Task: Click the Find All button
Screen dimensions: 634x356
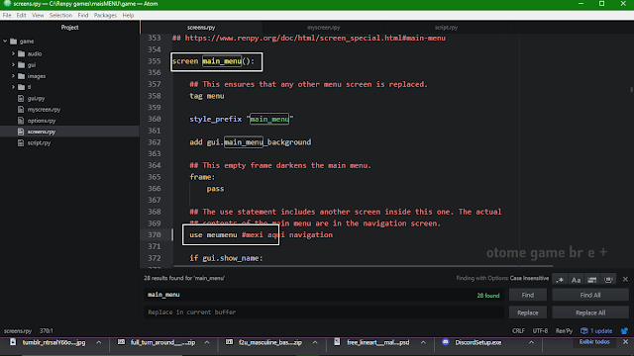Action: coord(590,295)
